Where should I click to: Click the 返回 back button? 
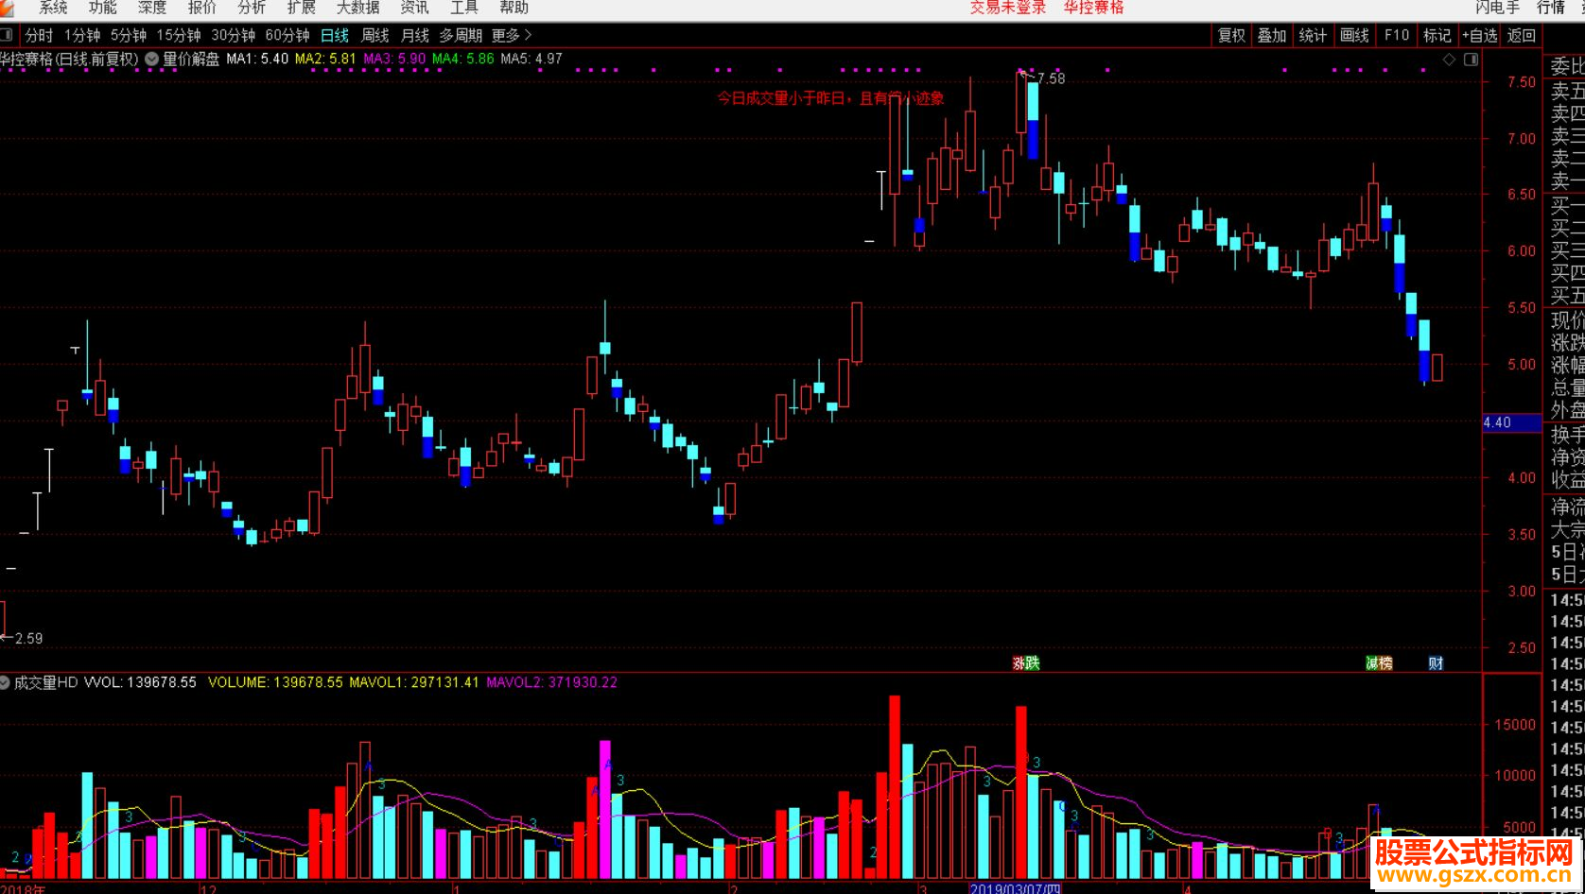tap(1522, 35)
